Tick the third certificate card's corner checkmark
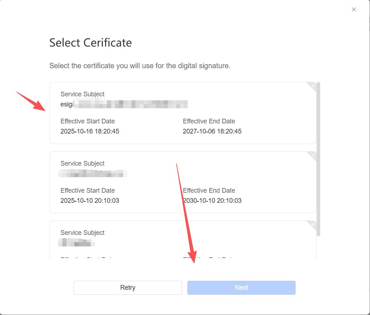The image size is (370, 315). point(313,224)
